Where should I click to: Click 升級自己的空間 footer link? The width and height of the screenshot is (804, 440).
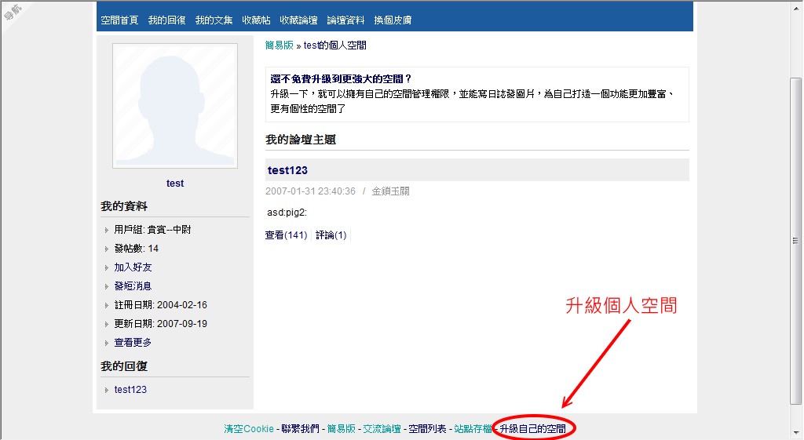pos(532,429)
